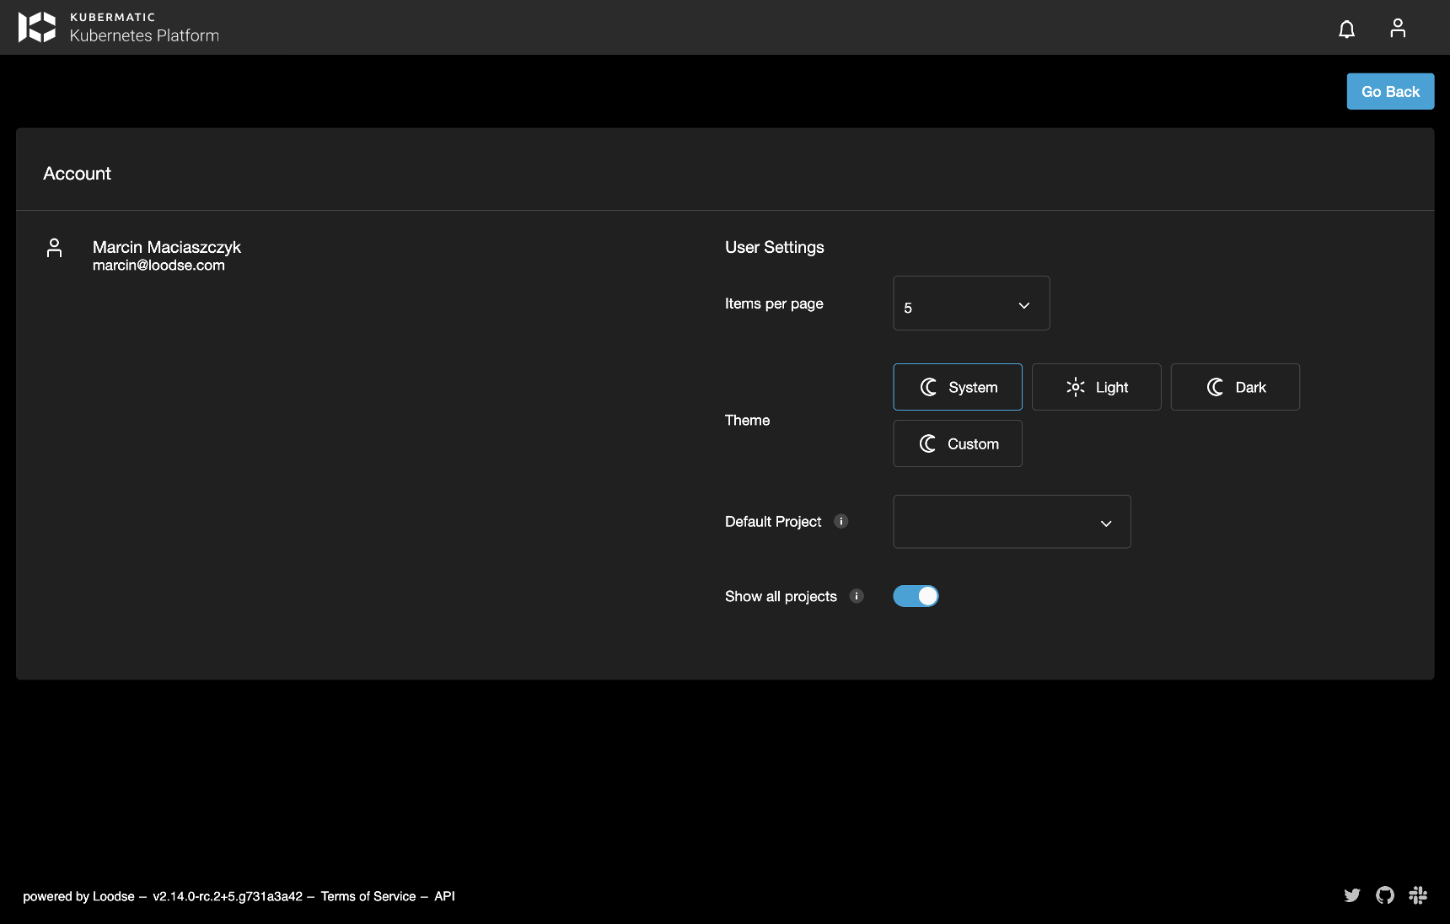Select the Custom theme option
Screen dimensions: 1450x924
click(957, 443)
